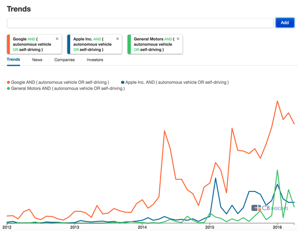Image resolution: width=298 pixels, height=231 pixels.
Task: Click the blue Apple Inc. legend dot
Action: [x=123, y=82]
